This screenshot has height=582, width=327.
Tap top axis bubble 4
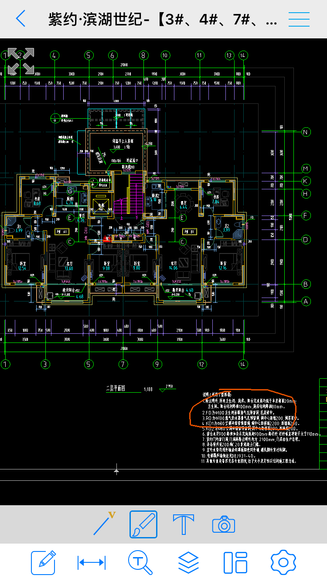[x=54, y=55]
